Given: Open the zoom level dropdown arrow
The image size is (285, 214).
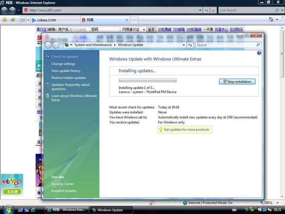Looking at the screenshot, I should click(278, 203).
